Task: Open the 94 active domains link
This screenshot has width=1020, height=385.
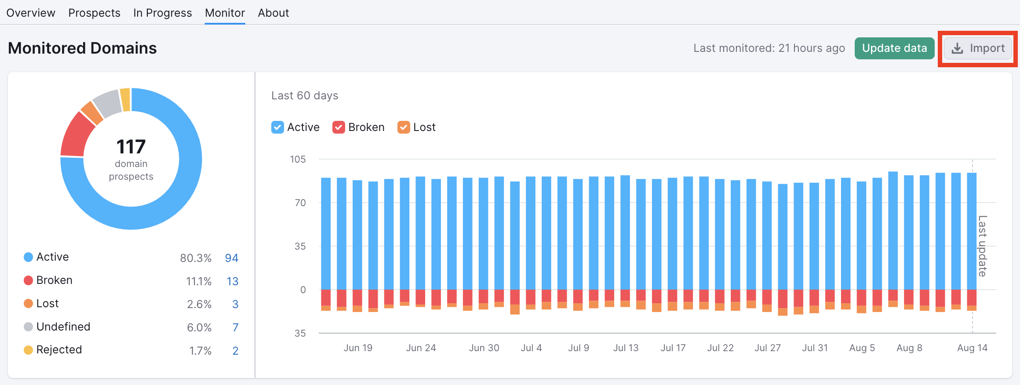Action: [231, 258]
